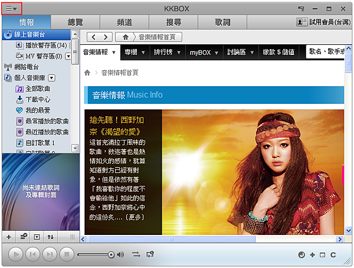354x268 pixels.
Task: Expand the 個人音樂庫 dropdown arrow
Action: pyautogui.click(x=52, y=78)
